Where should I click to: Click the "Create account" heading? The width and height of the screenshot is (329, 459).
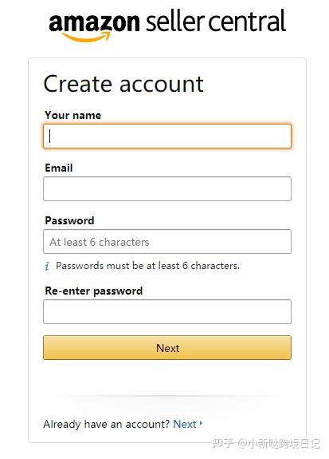[x=123, y=84]
